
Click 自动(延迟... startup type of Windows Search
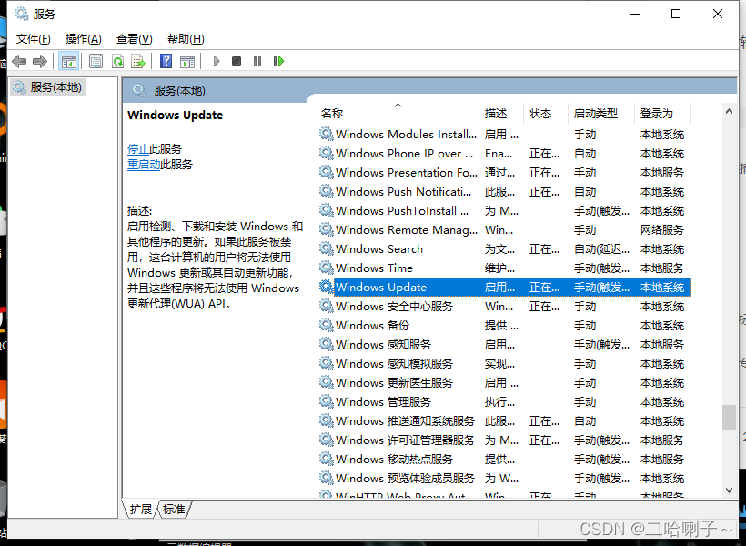tap(602, 248)
